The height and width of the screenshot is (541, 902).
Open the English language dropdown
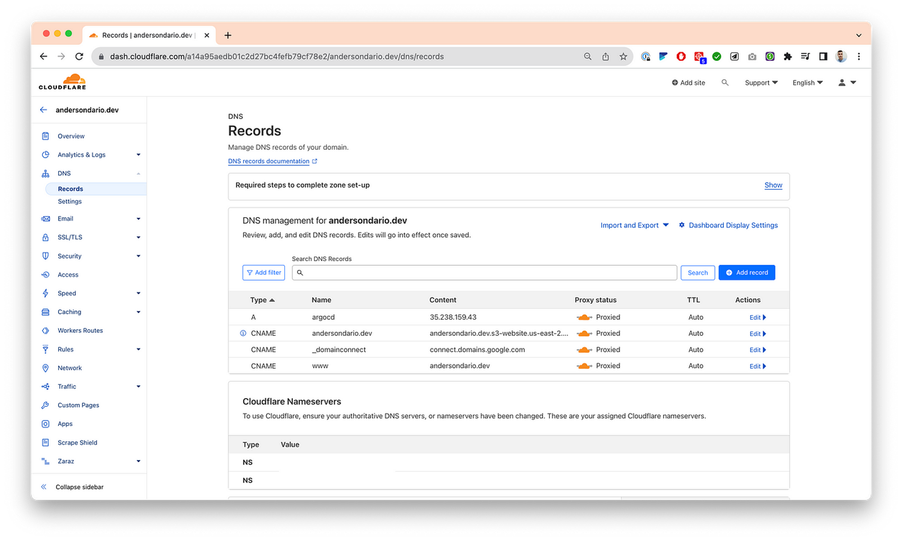tap(807, 83)
